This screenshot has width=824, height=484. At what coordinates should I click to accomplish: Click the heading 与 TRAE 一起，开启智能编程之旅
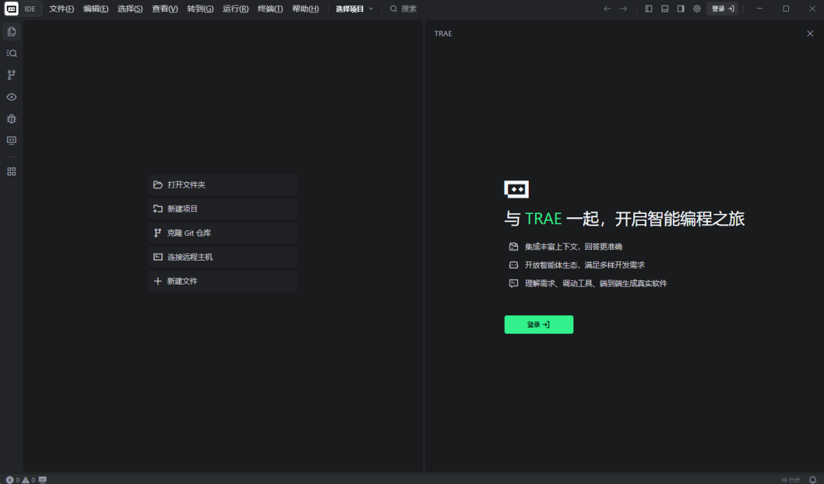[x=625, y=219]
